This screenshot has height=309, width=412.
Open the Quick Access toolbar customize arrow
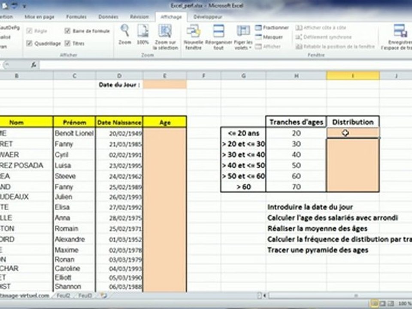pos(24,6)
